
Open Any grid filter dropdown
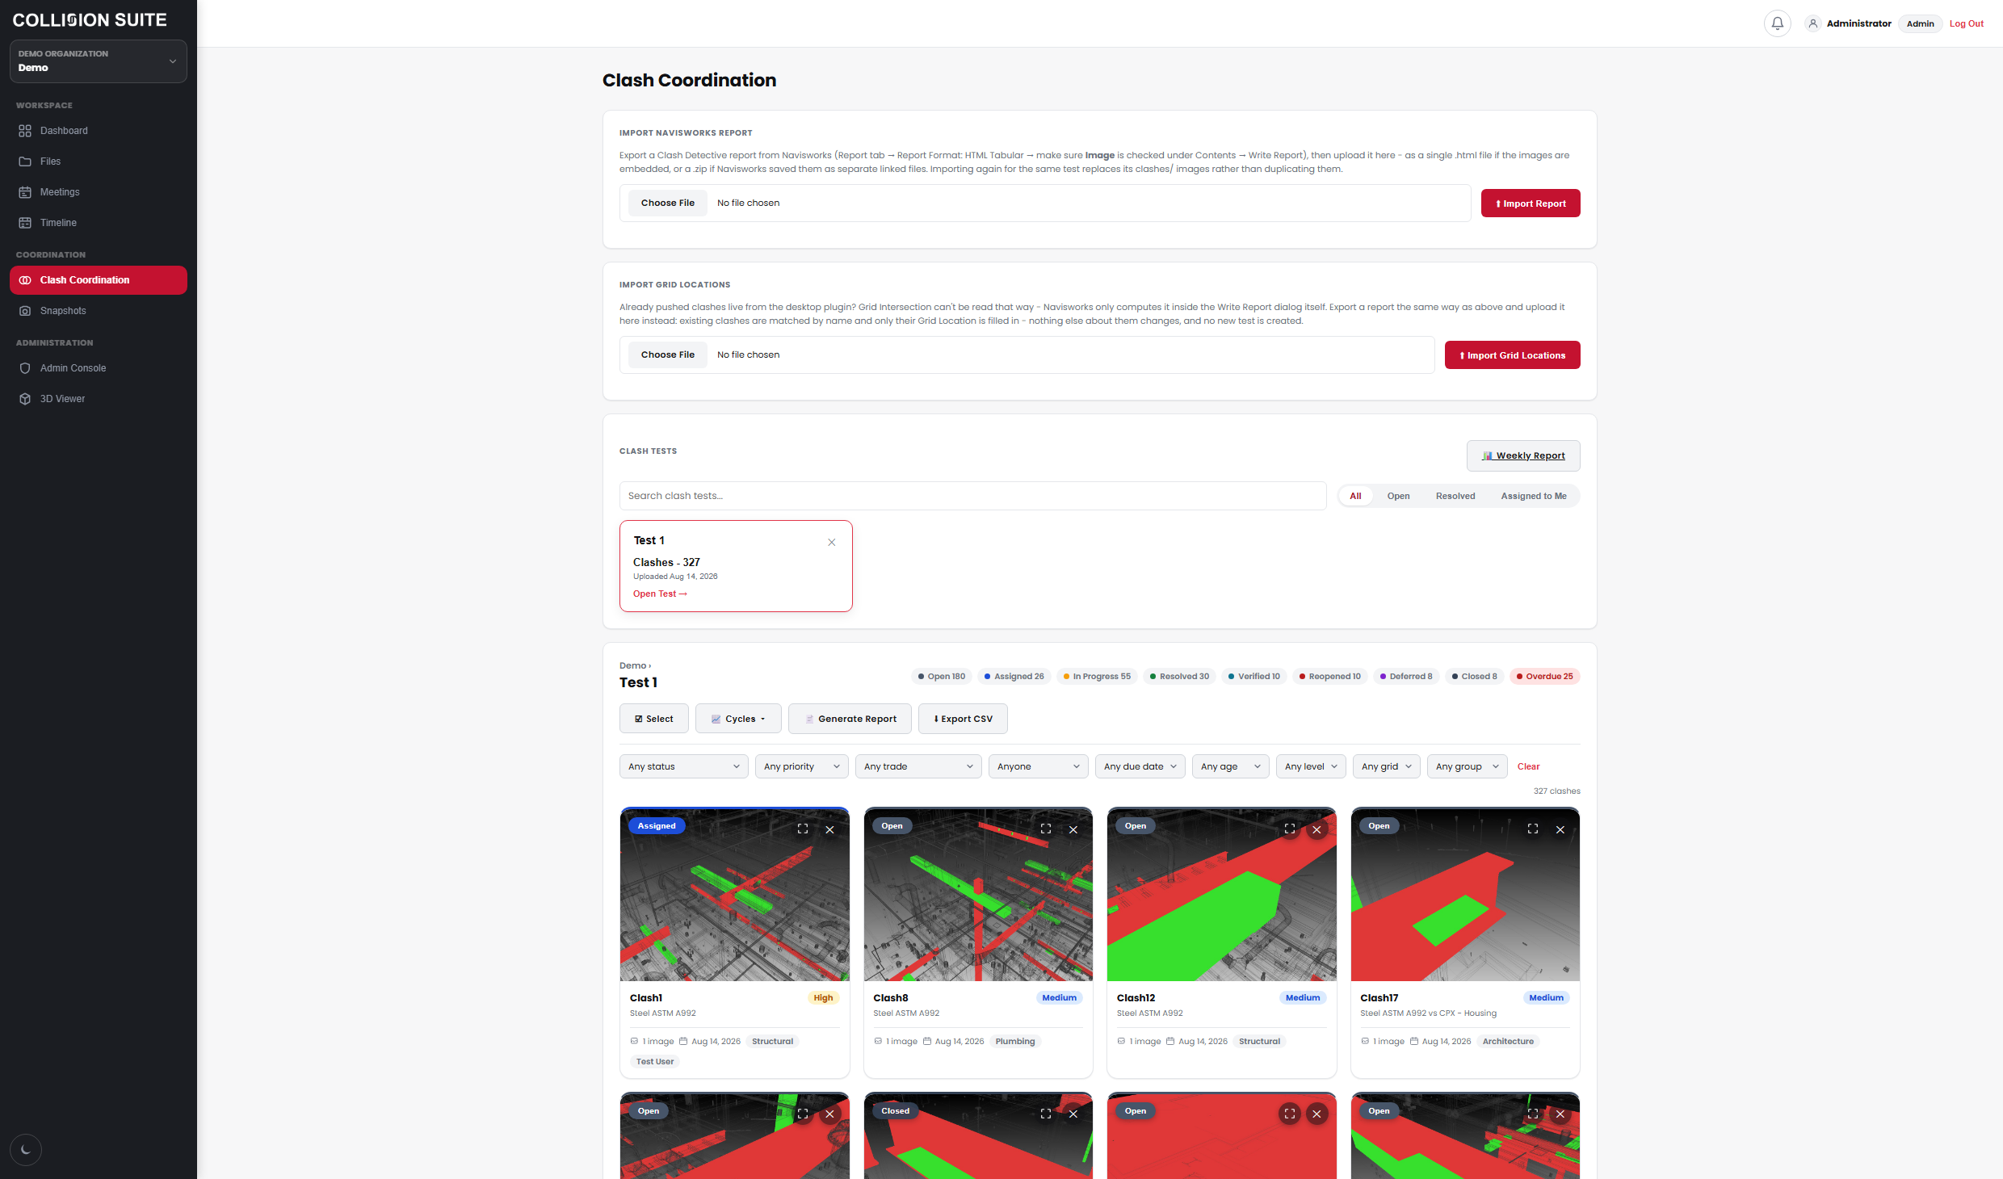pyautogui.click(x=1386, y=766)
